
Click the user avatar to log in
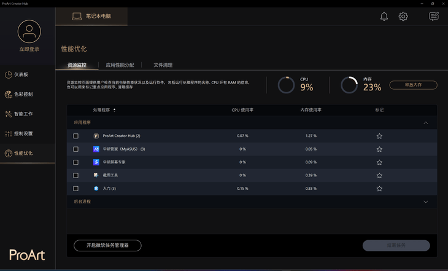pos(29,31)
